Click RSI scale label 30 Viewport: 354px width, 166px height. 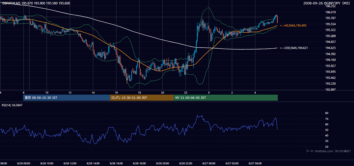[327, 141]
